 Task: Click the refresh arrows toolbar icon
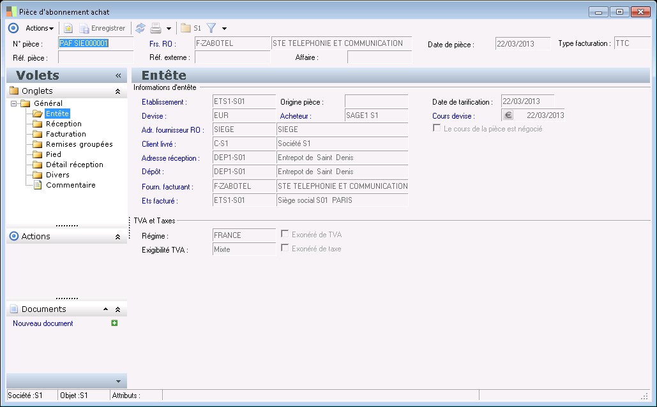click(x=140, y=28)
